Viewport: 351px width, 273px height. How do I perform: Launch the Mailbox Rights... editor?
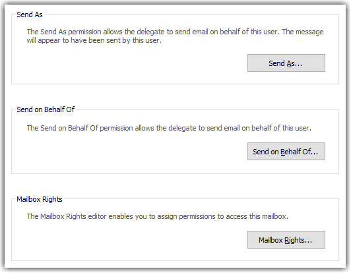[x=286, y=239]
